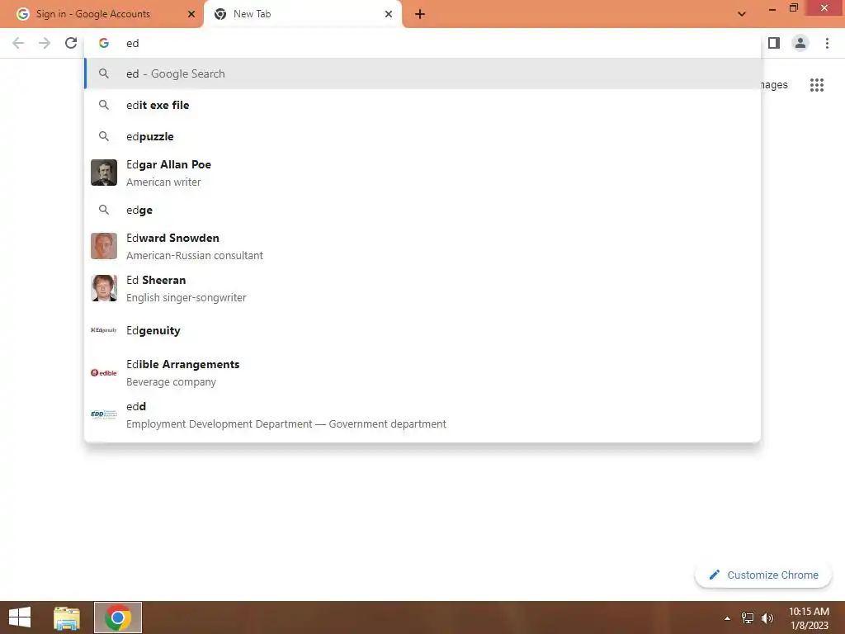This screenshot has width=845, height=634.
Task: Select 'ed - Google Search' suggestion
Action: pyautogui.click(x=423, y=73)
